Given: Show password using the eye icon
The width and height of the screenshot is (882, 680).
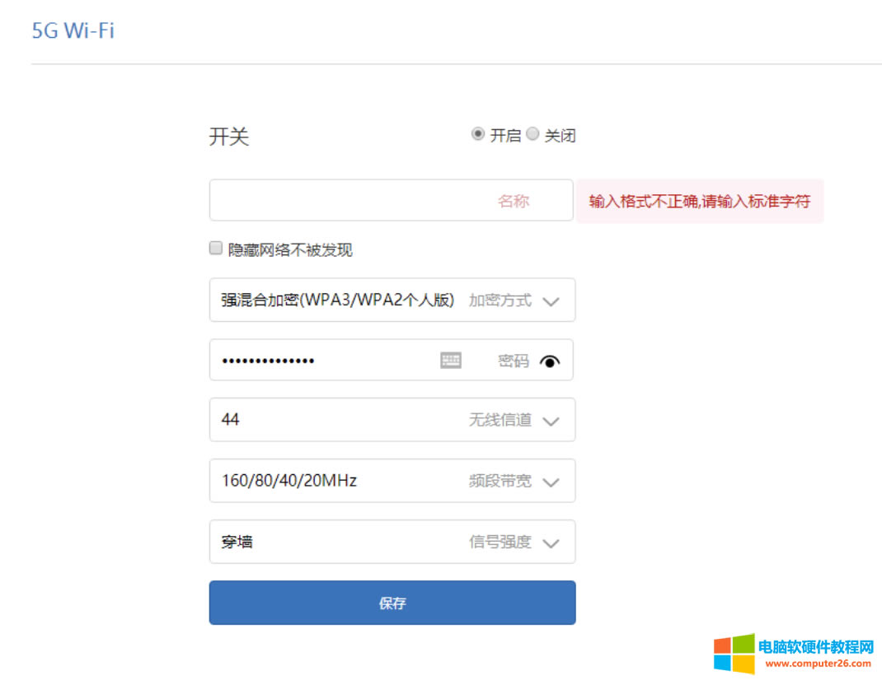Looking at the screenshot, I should (550, 361).
